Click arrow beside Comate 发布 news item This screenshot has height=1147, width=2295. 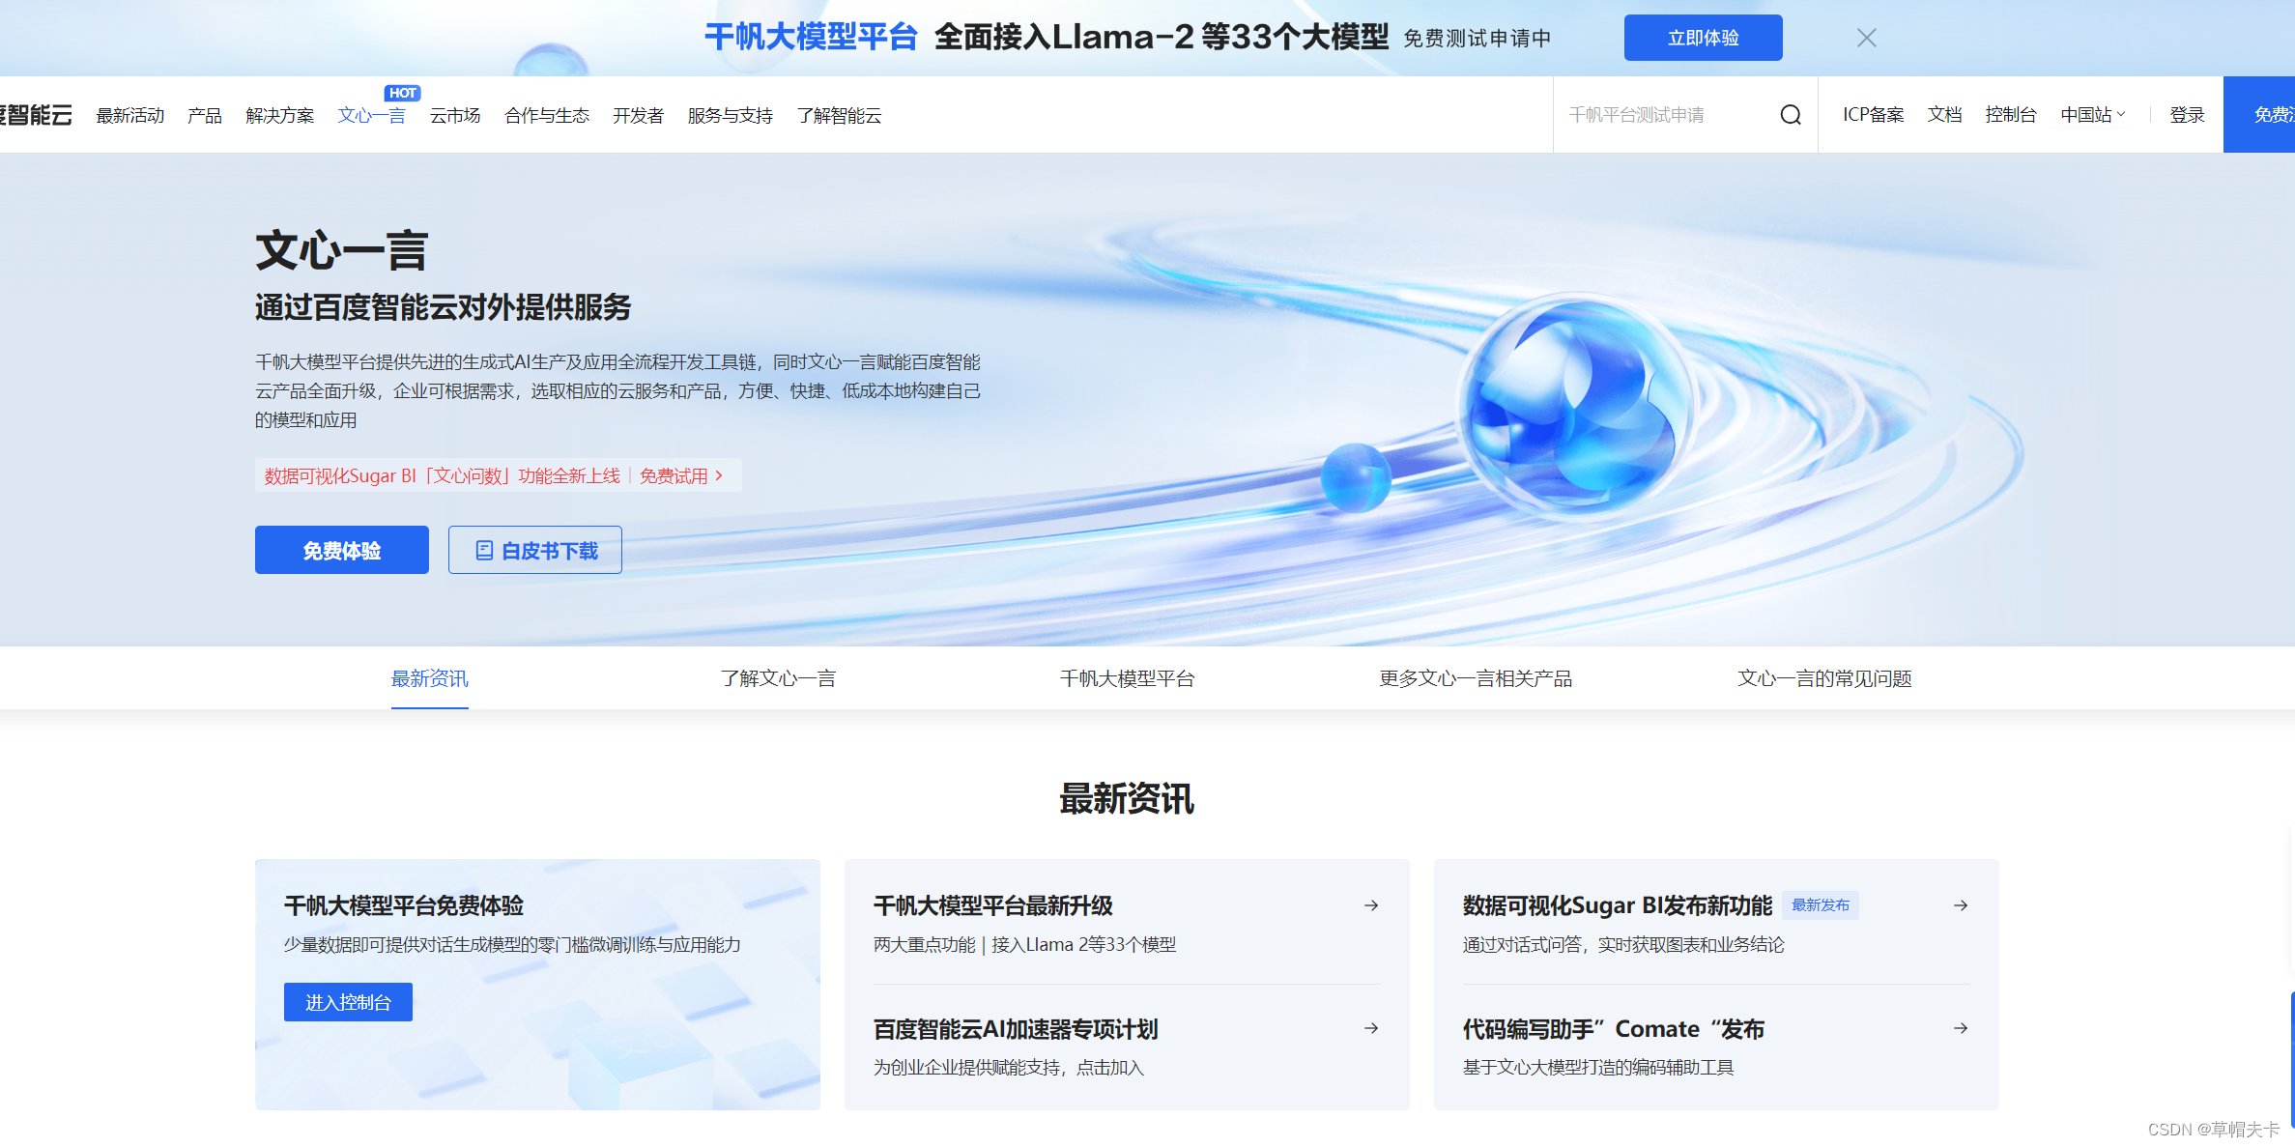click(x=1960, y=1028)
